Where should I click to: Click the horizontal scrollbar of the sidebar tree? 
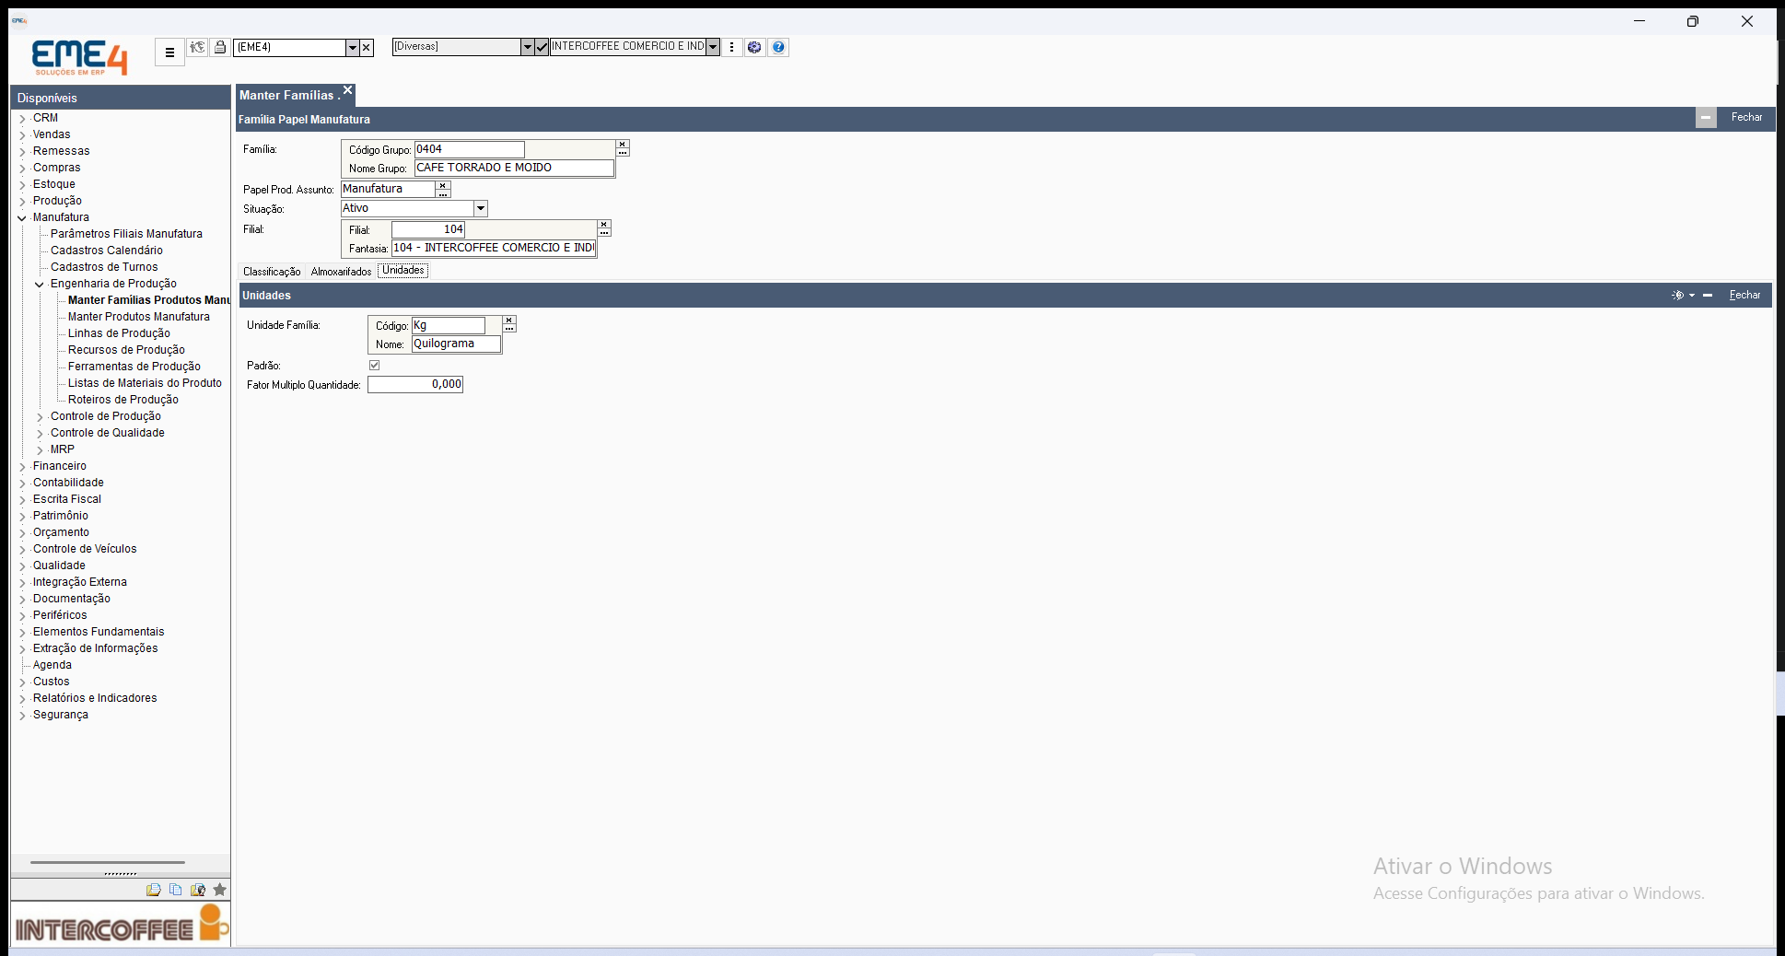[108, 863]
